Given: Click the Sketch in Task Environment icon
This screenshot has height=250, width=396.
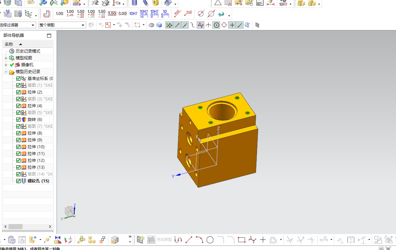Looking at the screenshot, I should coord(140,240).
